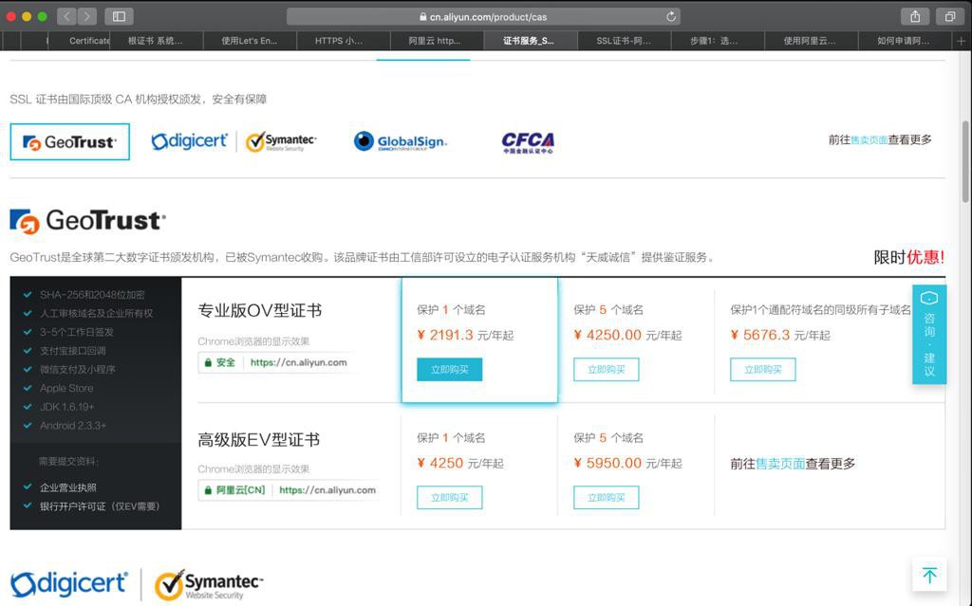This screenshot has height=606, width=972.
Task: Click the page vertical scrollbar
Action: (x=965, y=161)
